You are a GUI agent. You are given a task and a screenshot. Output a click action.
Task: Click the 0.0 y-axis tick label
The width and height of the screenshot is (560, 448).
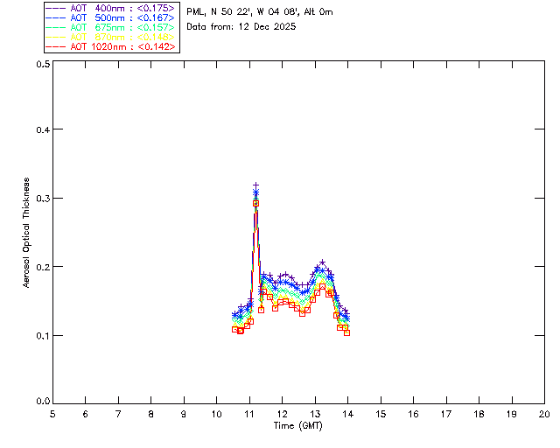[43, 402]
